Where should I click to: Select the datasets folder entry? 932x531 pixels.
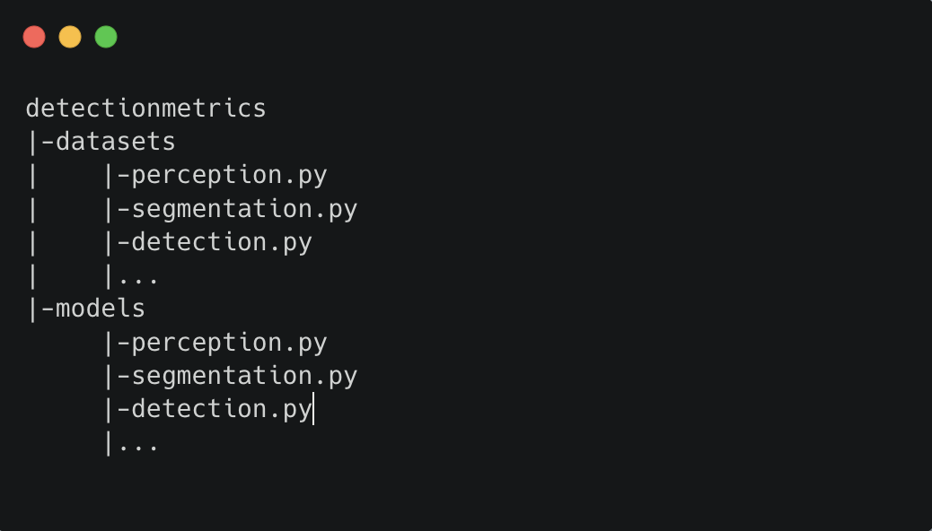click(115, 142)
